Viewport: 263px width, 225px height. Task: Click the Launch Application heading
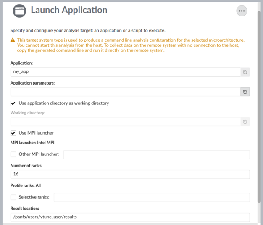click(69, 10)
